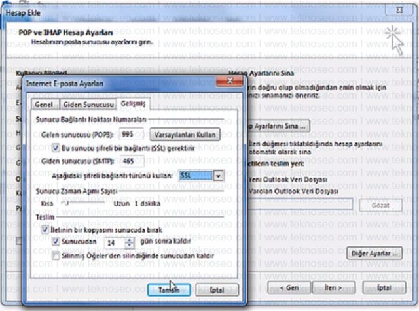Click the days spinner showing 14

(x=119, y=242)
